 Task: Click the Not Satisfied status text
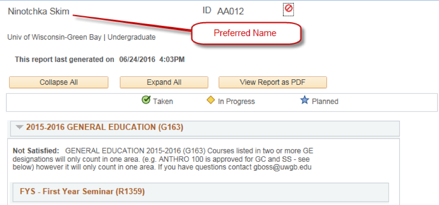click(x=36, y=151)
